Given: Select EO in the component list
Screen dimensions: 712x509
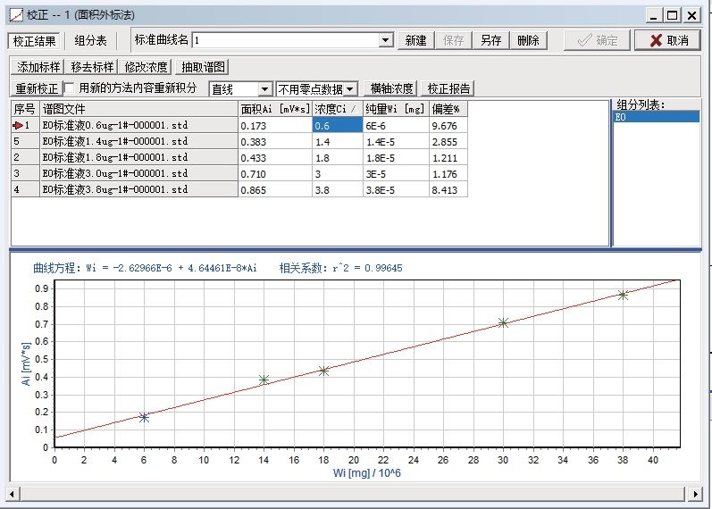Looking at the screenshot, I should tap(656, 117).
